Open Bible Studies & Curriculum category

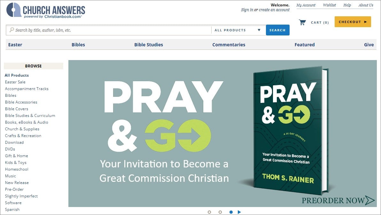pyautogui.click(x=30, y=116)
